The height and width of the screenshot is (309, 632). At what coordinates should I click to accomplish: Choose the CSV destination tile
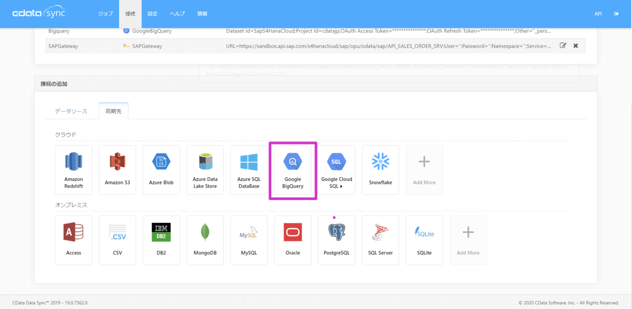pyautogui.click(x=117, y=240)
